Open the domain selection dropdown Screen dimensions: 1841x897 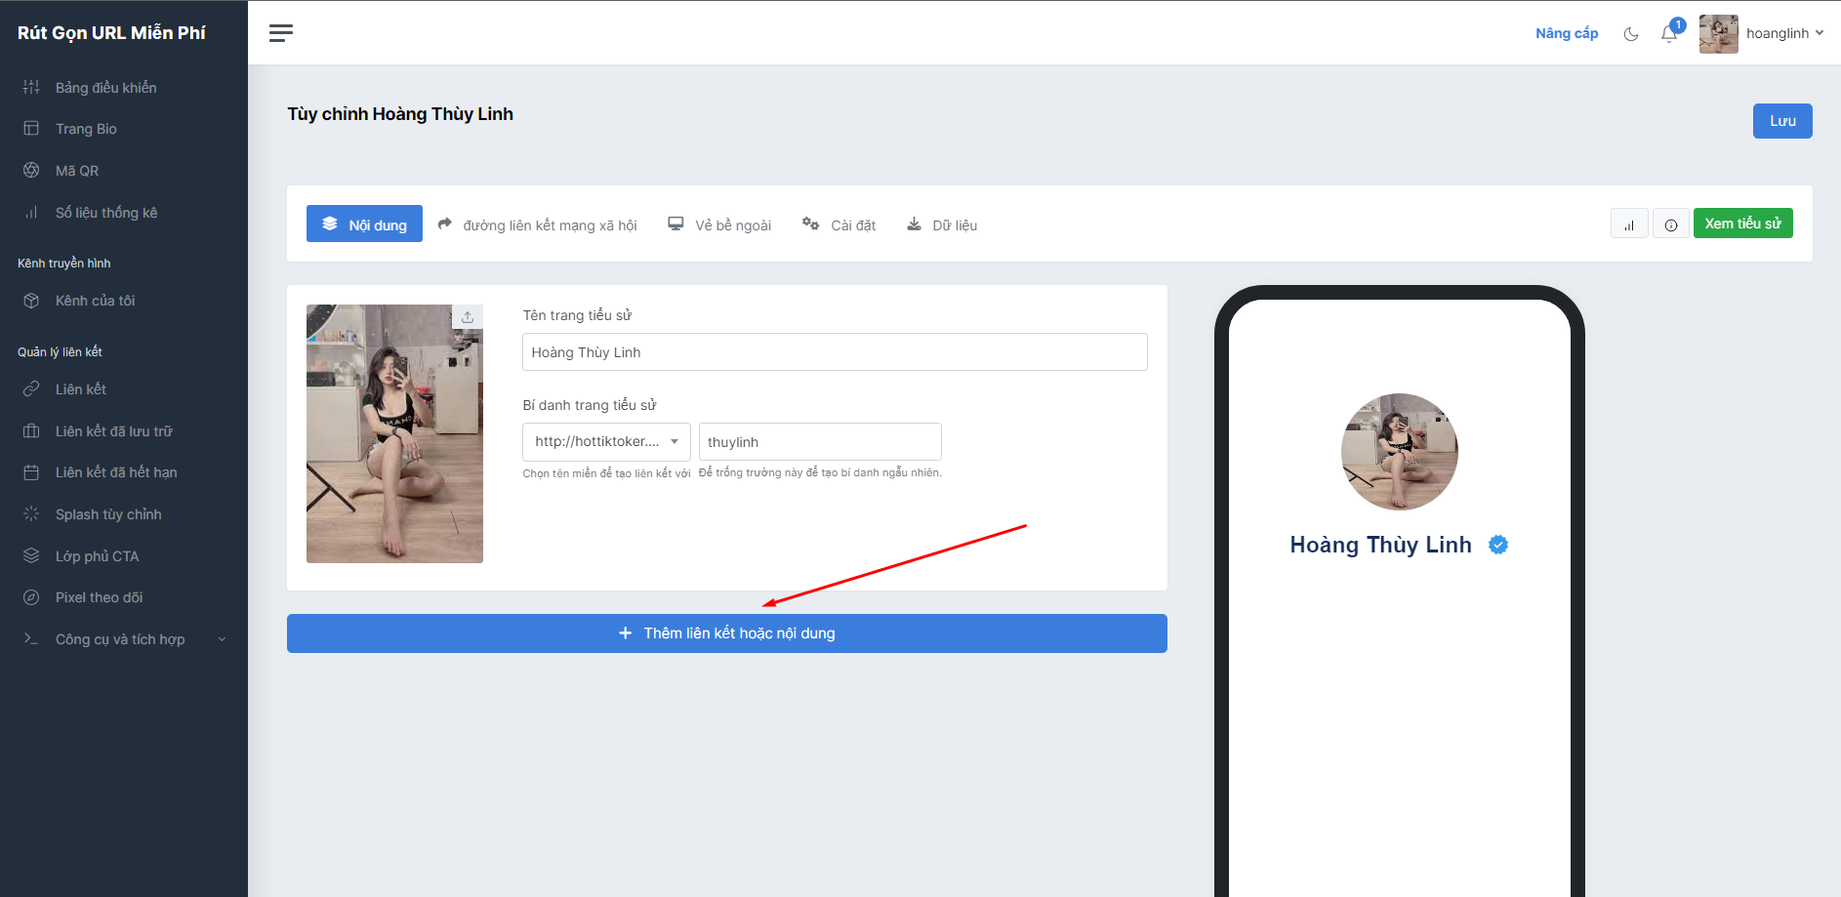point(606,442)
